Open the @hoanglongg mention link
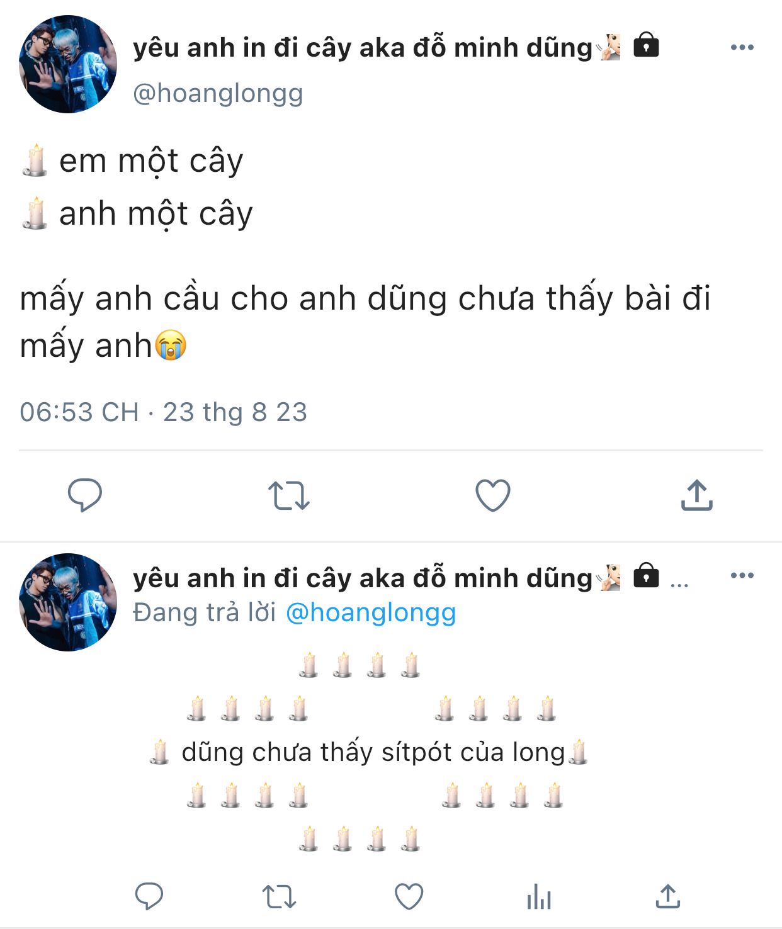 [371, 612]
